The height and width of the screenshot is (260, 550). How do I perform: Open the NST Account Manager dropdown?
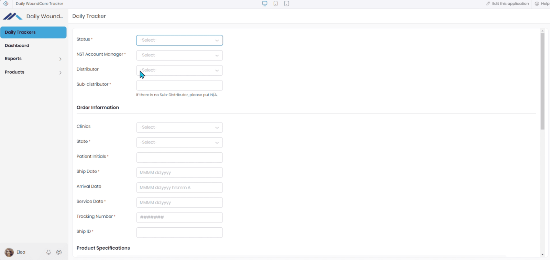179,55
